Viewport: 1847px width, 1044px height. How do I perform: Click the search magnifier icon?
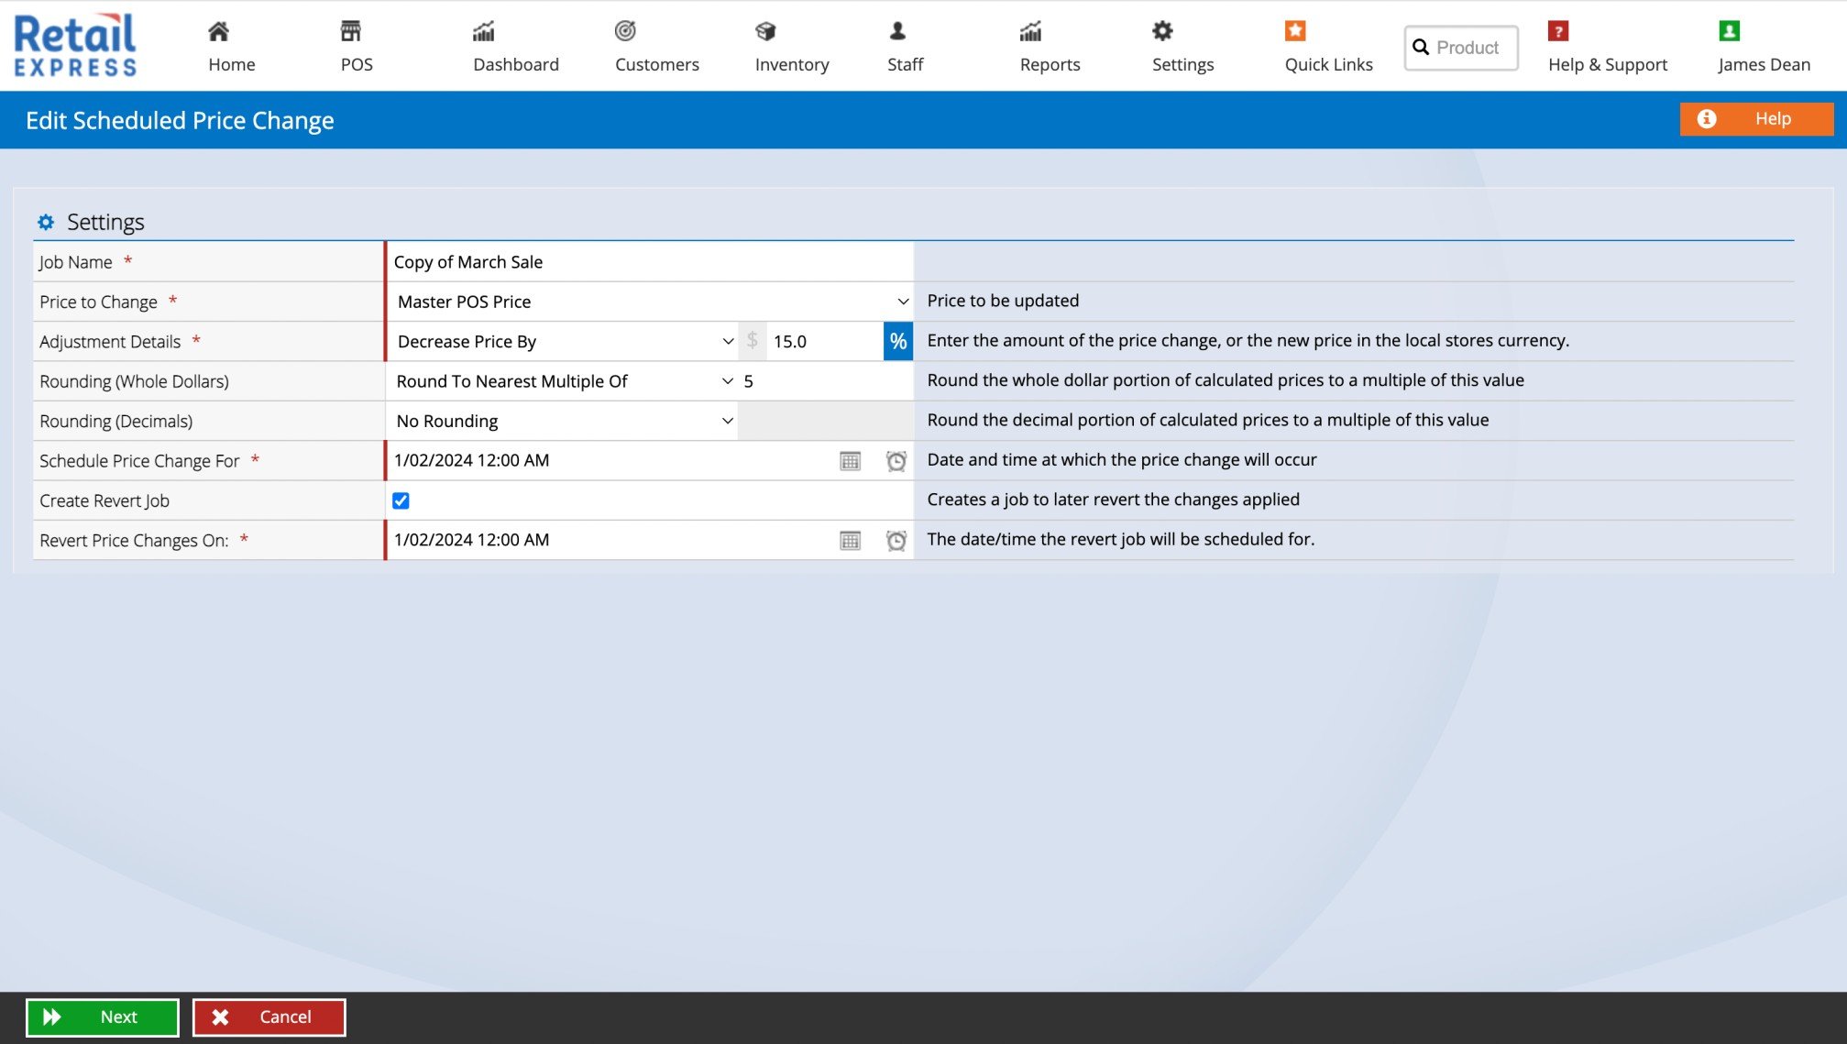click(x=1421, y=47)
